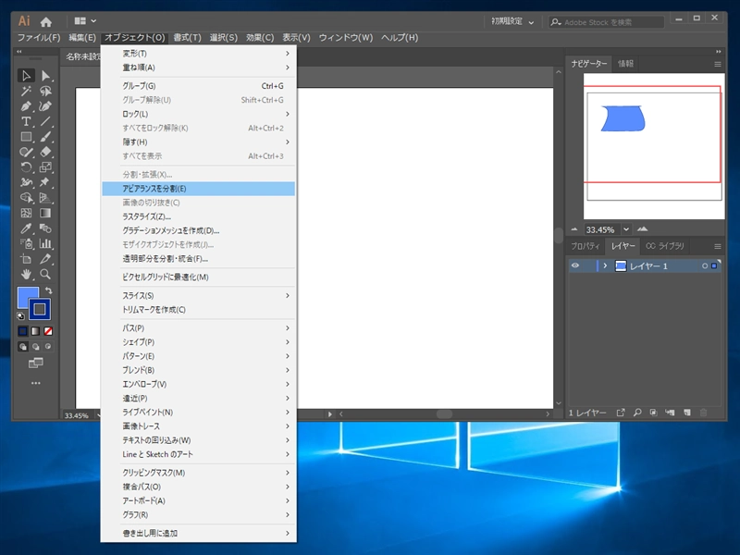Switch to the プロパティ panel tab
Image resolution: width=740 pixels, height=555 pixels.
pyautogui.click(x=586, y=246)
